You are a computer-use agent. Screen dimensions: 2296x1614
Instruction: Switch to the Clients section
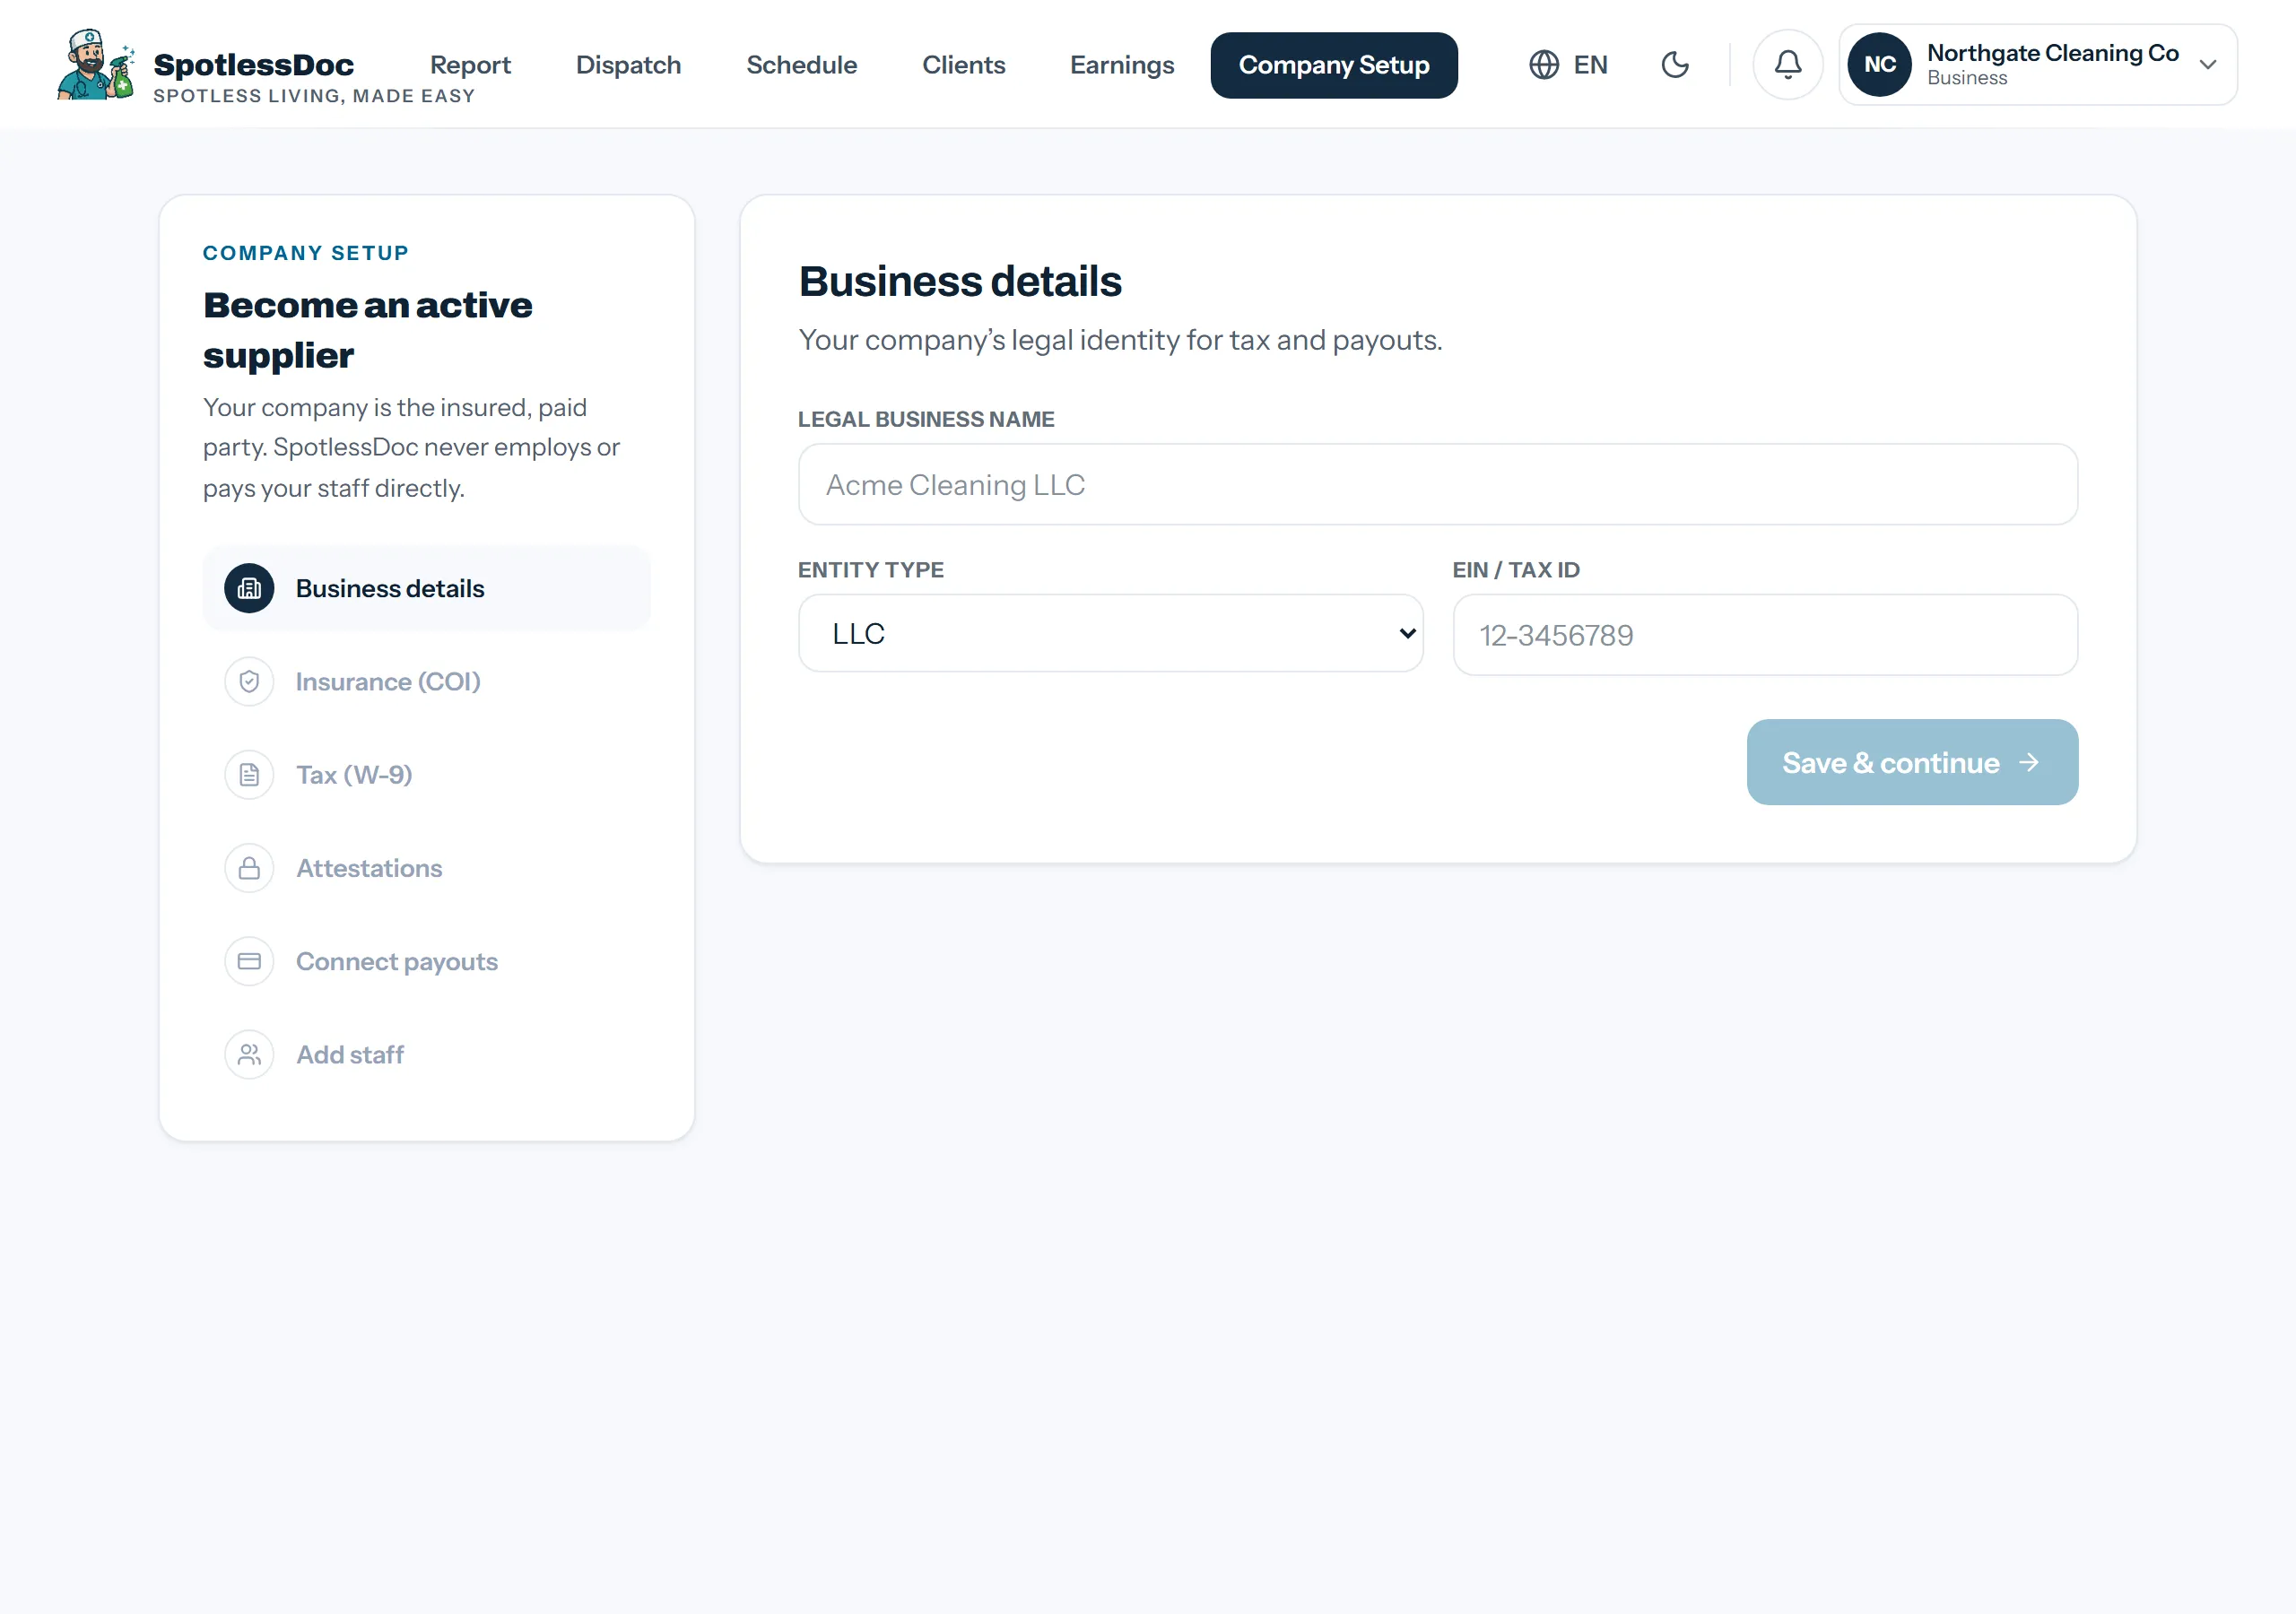[963, 65]
